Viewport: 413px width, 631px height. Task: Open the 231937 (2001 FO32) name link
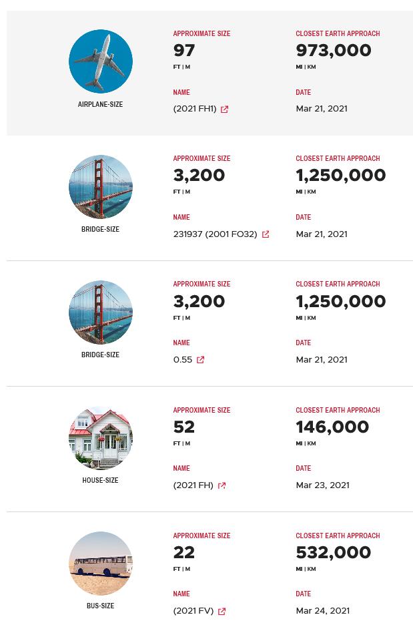coord(215,234)
